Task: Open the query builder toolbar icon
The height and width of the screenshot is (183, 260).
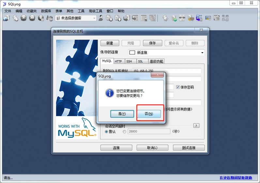Action: point(217,18)
